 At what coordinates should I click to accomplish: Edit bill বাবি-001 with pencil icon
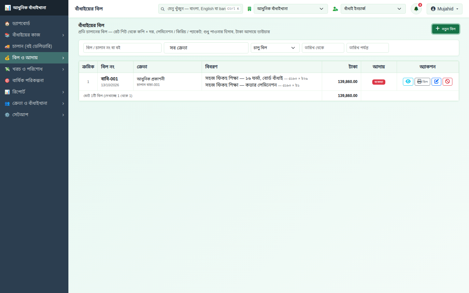pos(436,82)
